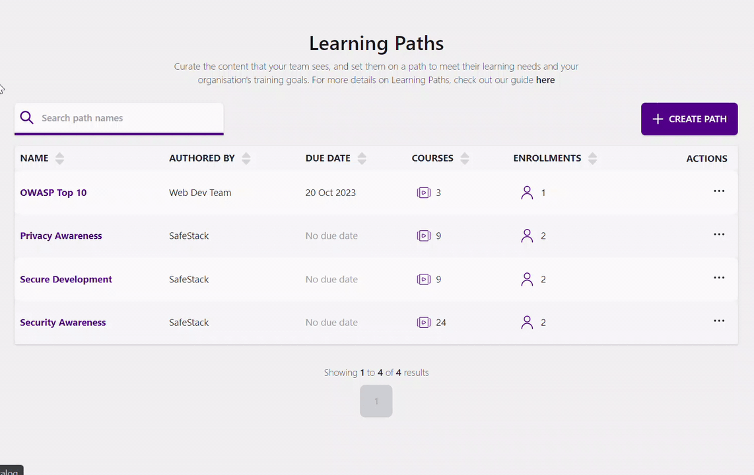Image resolution: width=754 pixels, height=475 pixels.
Task: Click the plus icon on Create Path button
Action: pyautogui.click(x=657, y=119)
